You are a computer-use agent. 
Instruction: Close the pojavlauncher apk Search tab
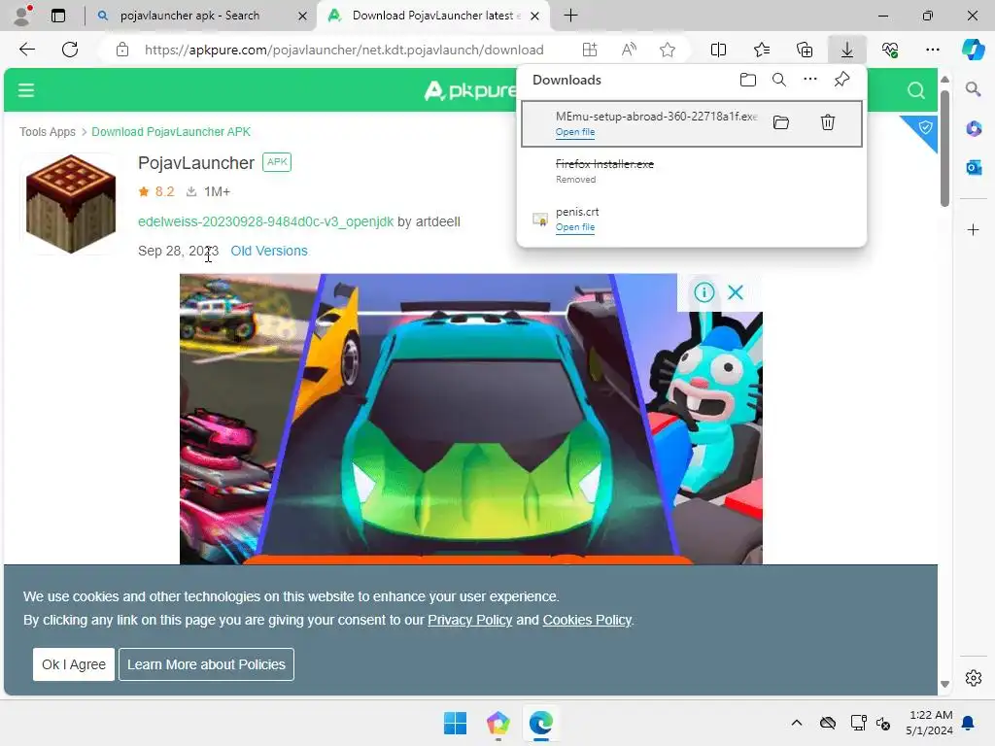click(x=303, y=16)
